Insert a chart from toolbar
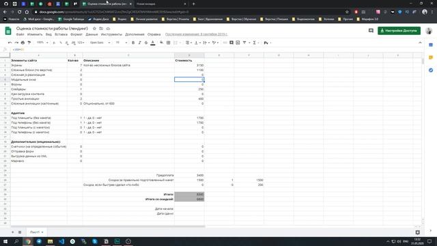Screen dimensions: 437x246 pos(238,42)
